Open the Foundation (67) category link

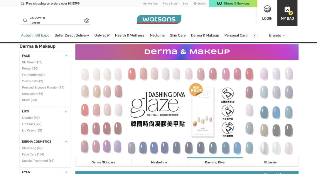(33, 75)
